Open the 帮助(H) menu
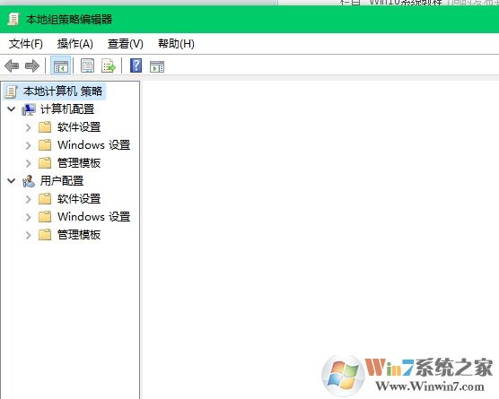The width and height of the screenshot is (499, 399). coord(176,44)
